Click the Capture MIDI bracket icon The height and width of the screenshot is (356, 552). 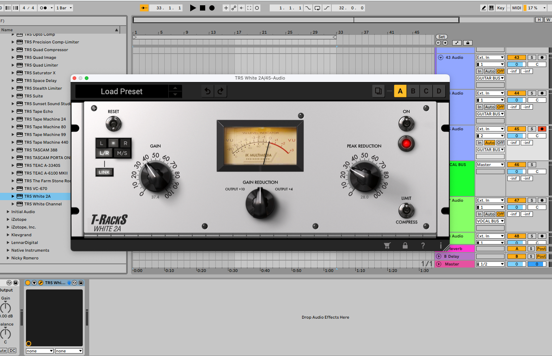(x=249, y=8)
